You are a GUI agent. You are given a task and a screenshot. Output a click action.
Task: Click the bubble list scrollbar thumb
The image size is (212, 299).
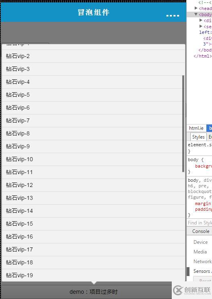tap(183, 124)
